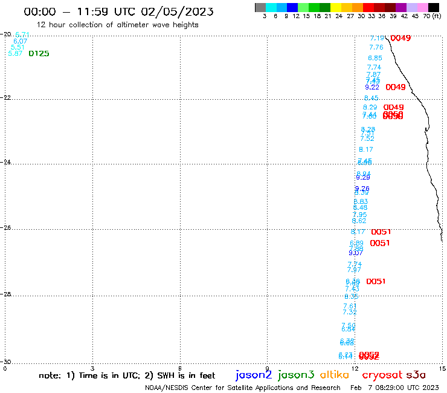Click the 7.95 wave height value
The width and height of the screenshot is (447, 393).
[x=360, y=215]
